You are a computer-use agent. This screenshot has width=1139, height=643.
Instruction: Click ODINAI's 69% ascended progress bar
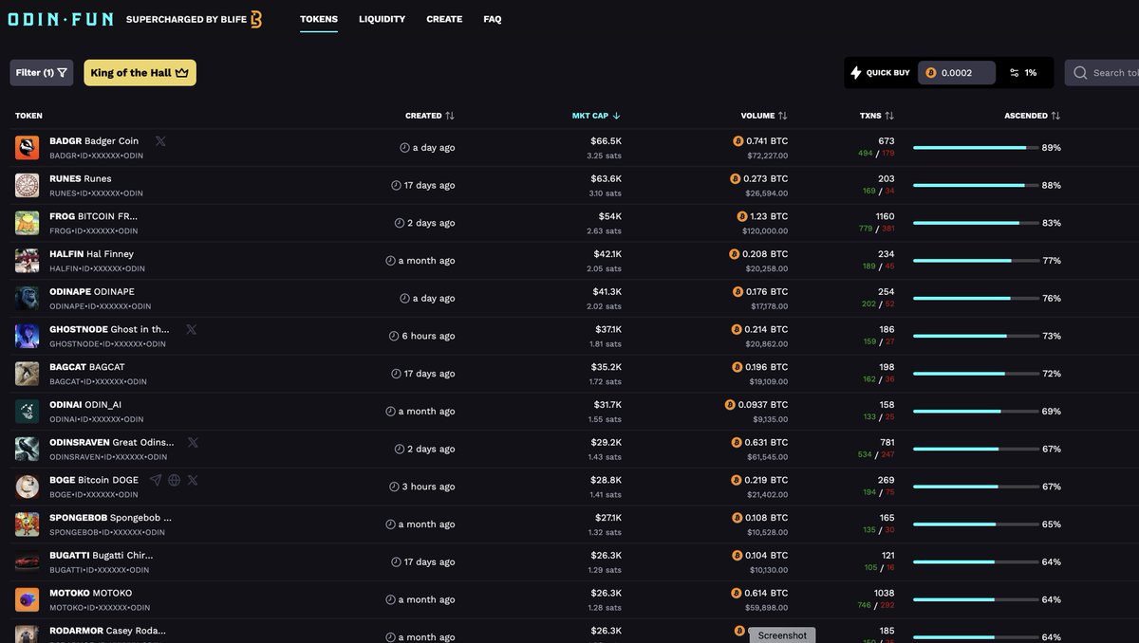[976, 412]
